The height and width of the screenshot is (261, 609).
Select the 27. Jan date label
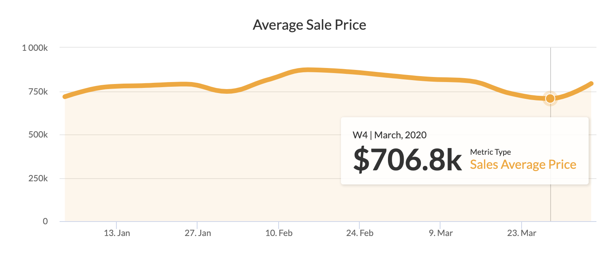[x=198, y=233]
